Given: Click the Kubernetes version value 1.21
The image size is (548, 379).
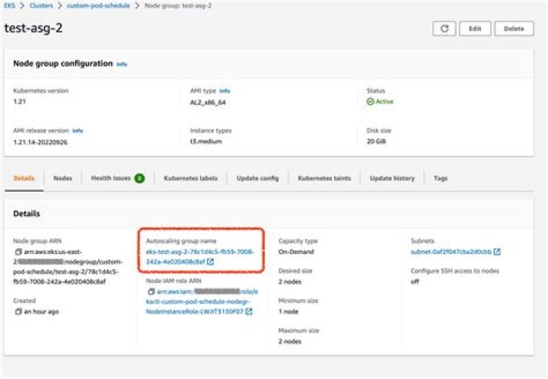Looking at the screenshot, I should pos(20,102).
